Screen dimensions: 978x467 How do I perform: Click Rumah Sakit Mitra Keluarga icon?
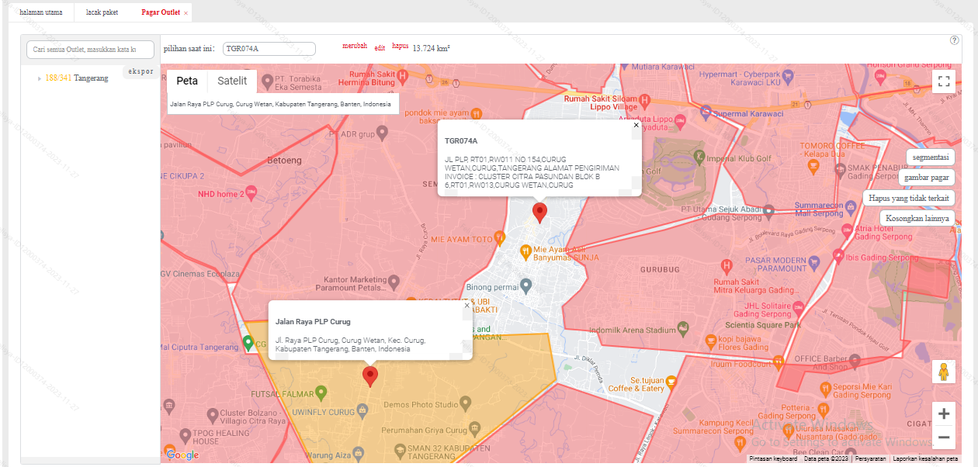[727, 265]
